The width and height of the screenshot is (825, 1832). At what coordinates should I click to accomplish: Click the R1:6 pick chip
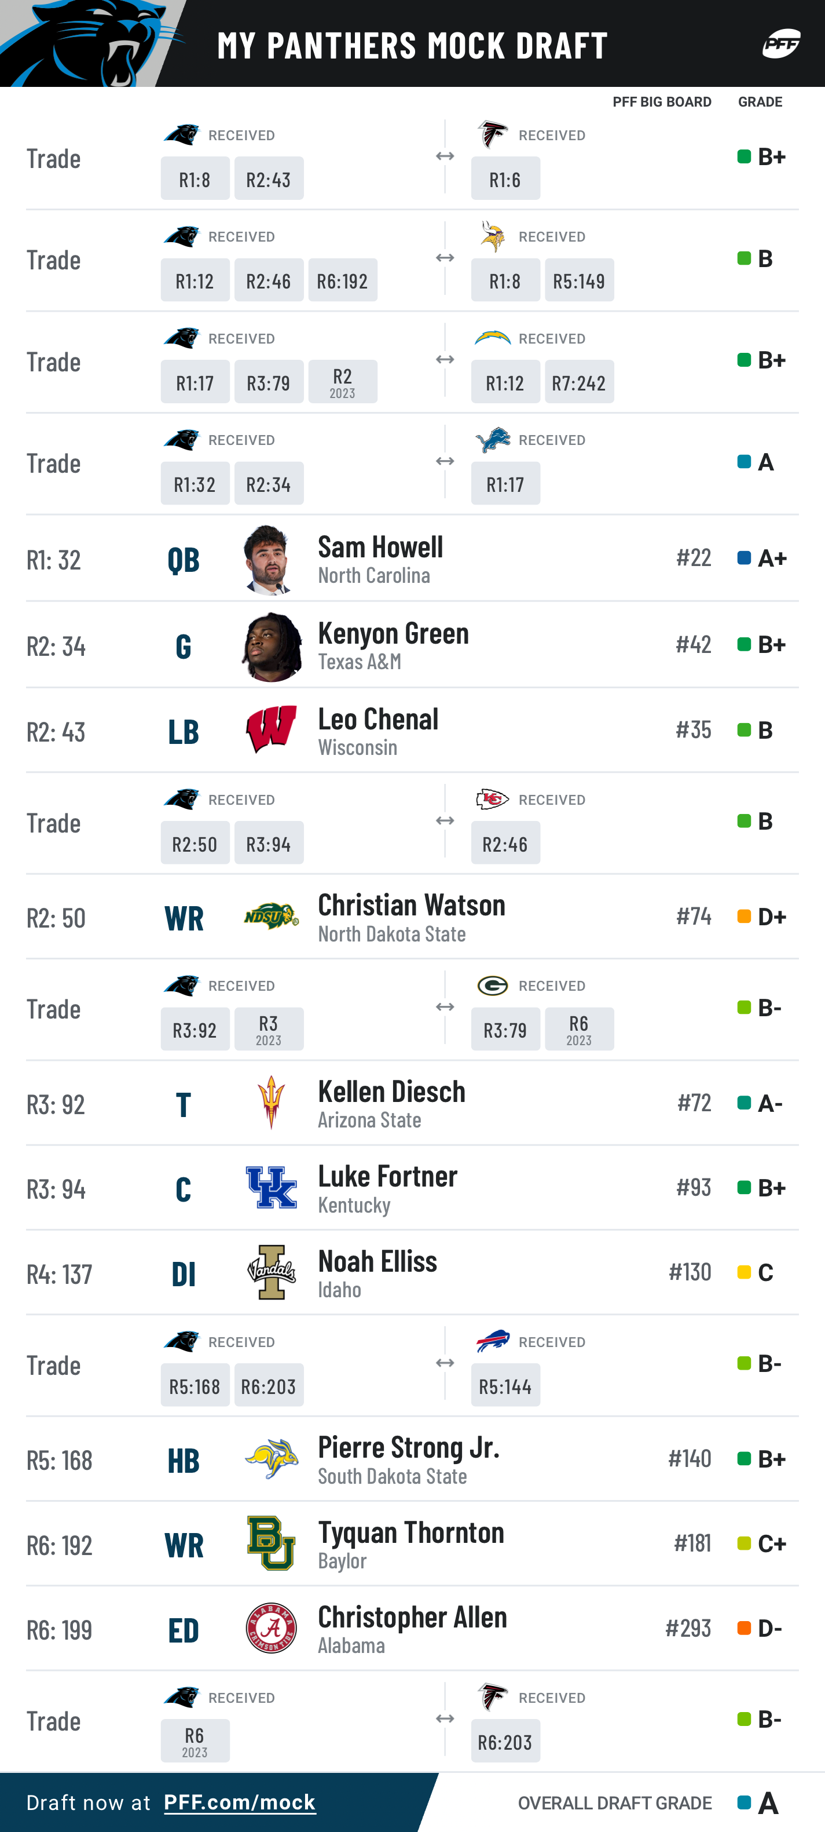tap(505, 178)
